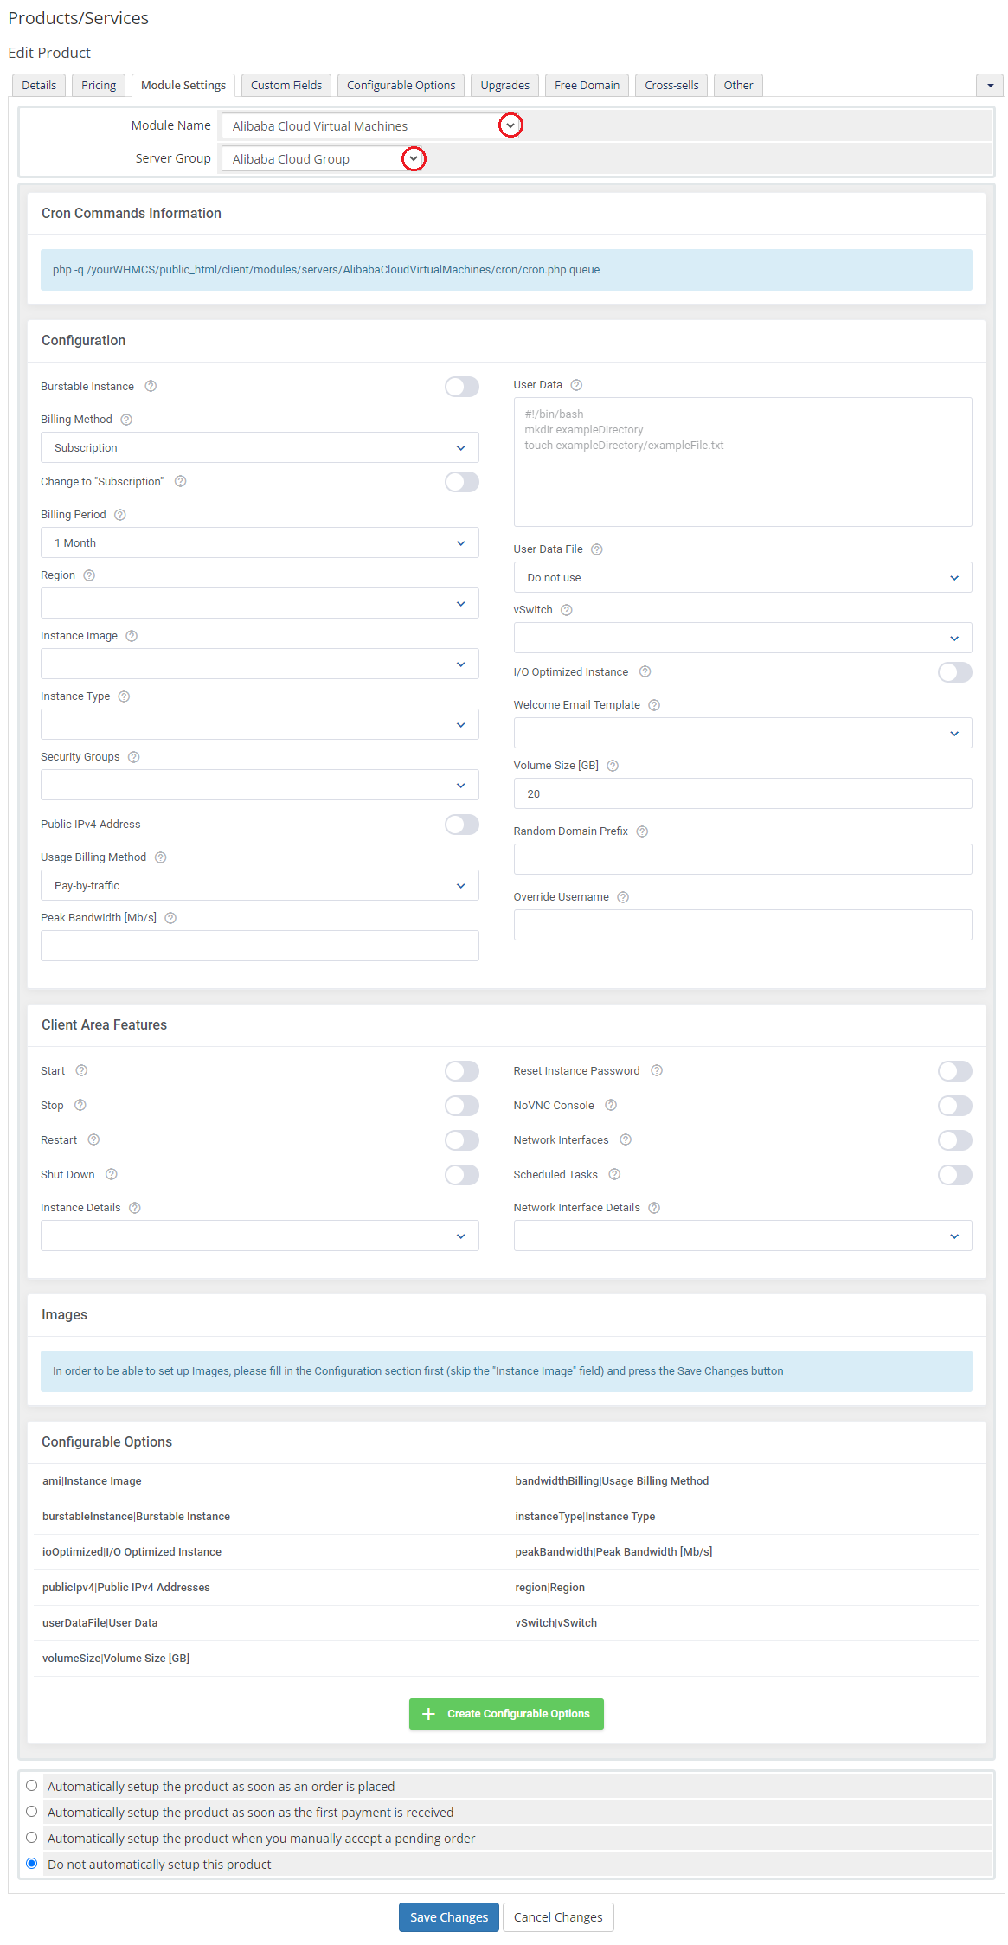This screenshot has height=1945, width=1008.
Task: Open the User Data File dropdown
Action: [742, 577]
